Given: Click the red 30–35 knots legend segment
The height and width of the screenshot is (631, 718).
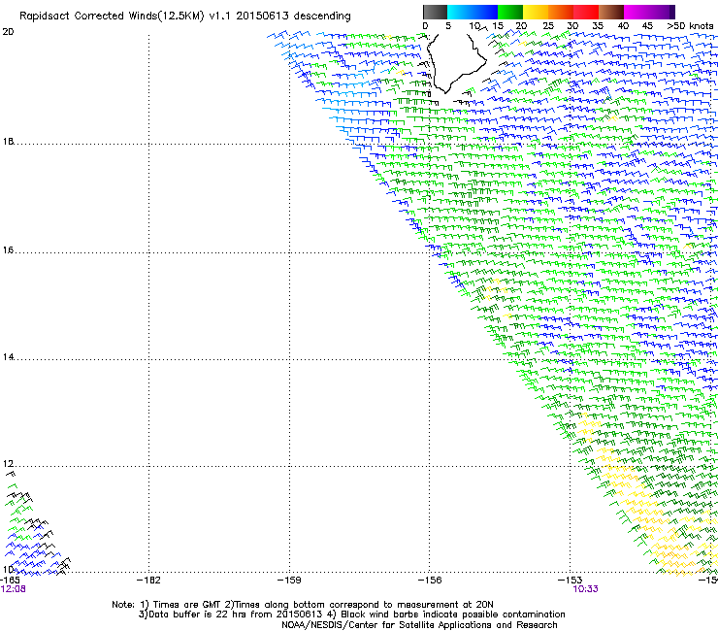Looking at the screenshot, I should click(586, 12).
